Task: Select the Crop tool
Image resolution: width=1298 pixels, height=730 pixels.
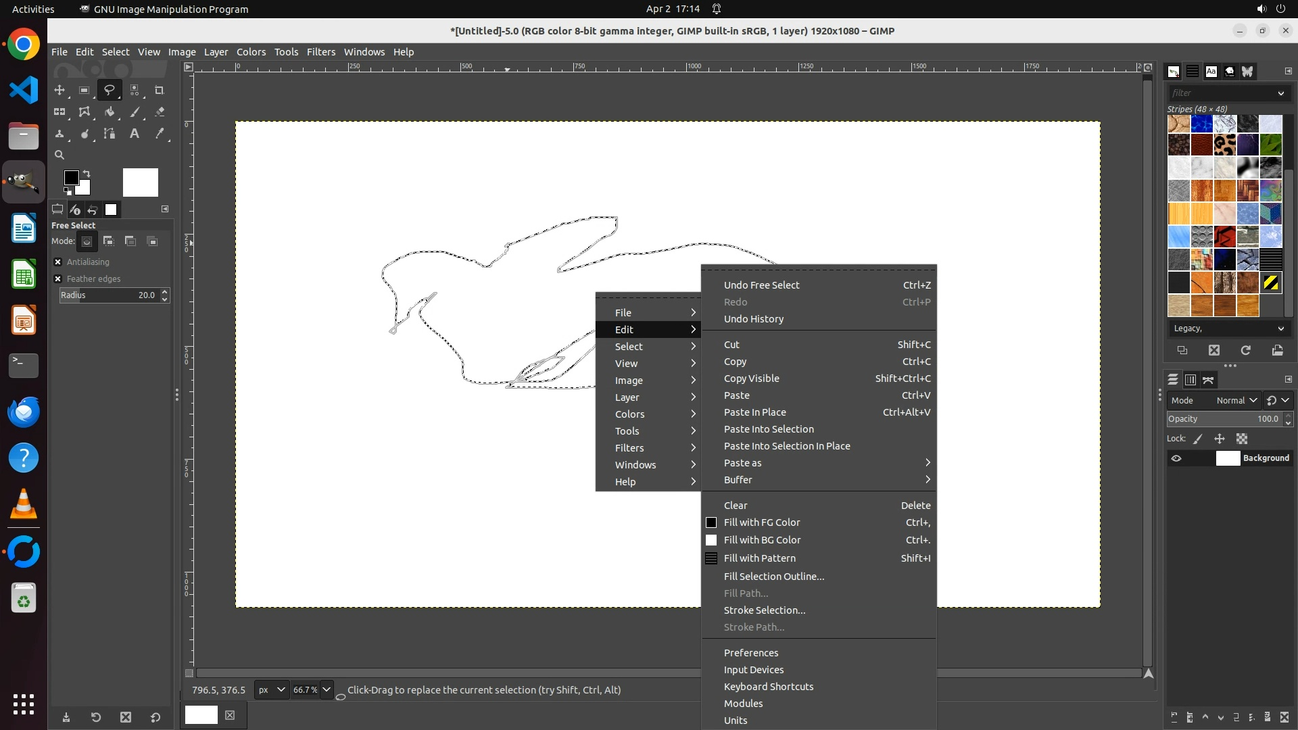Action: point(160,90)
